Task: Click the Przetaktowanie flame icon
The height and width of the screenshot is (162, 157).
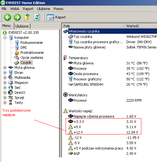Action: click(x=17, y=53)
